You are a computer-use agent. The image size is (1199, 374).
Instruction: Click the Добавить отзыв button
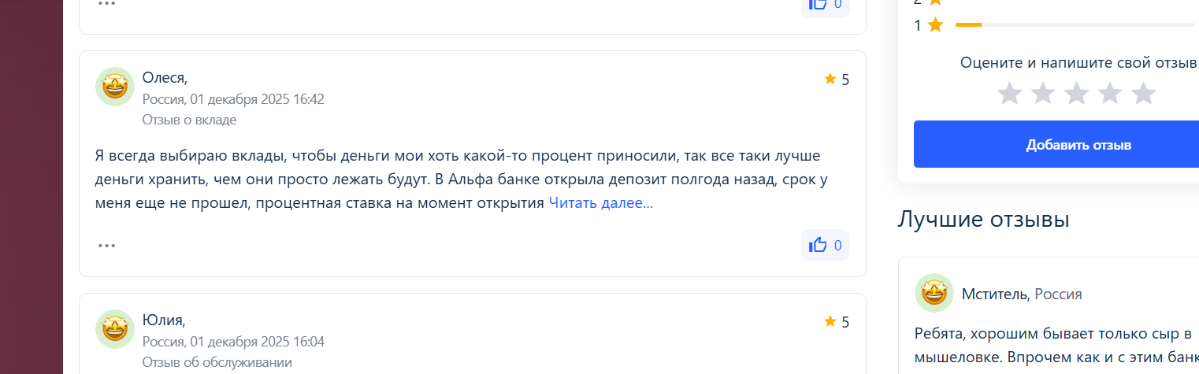click(x=1078, y=145)
